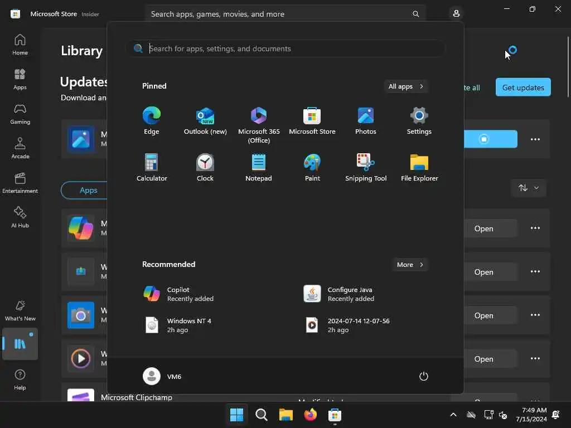Open Store profile account icon
Viewport: 571px width, 428px height.
pos(456,13)
